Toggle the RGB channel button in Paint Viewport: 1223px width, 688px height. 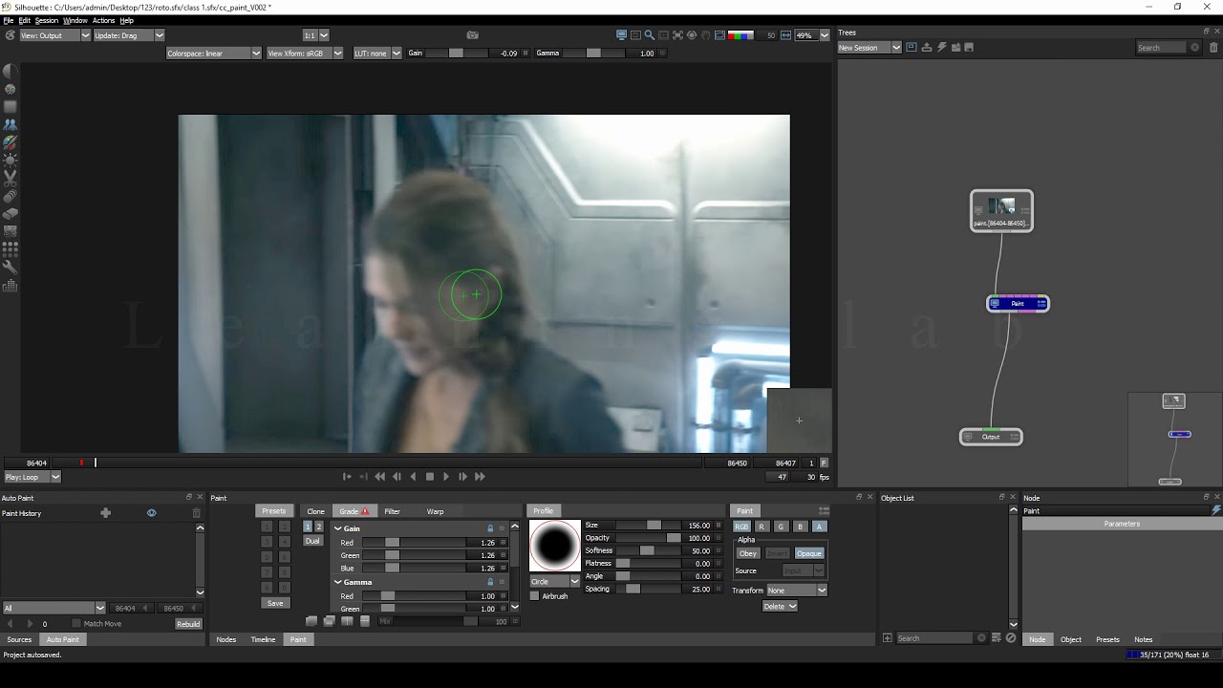click(x=741, y=527)
